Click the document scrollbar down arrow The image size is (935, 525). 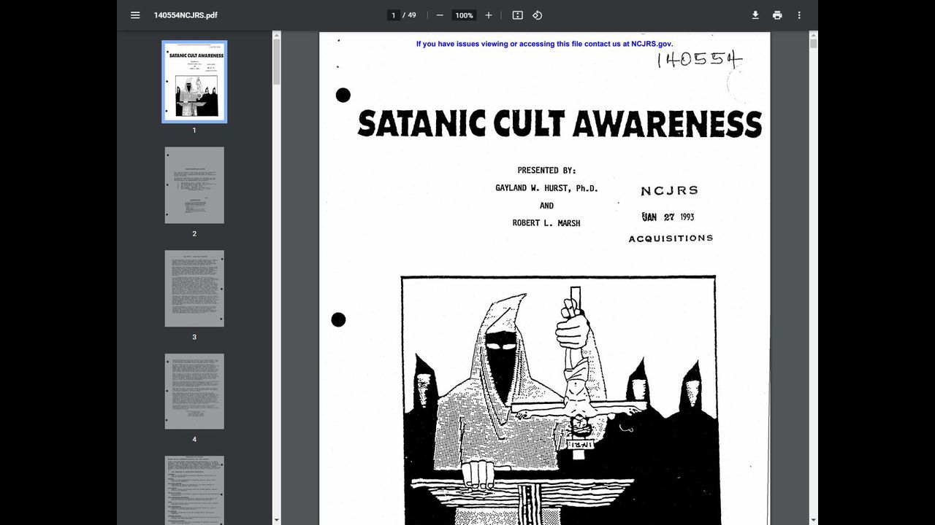click(813, 520)
